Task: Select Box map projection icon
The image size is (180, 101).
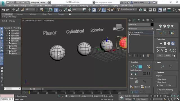Action: click(173, 43)
